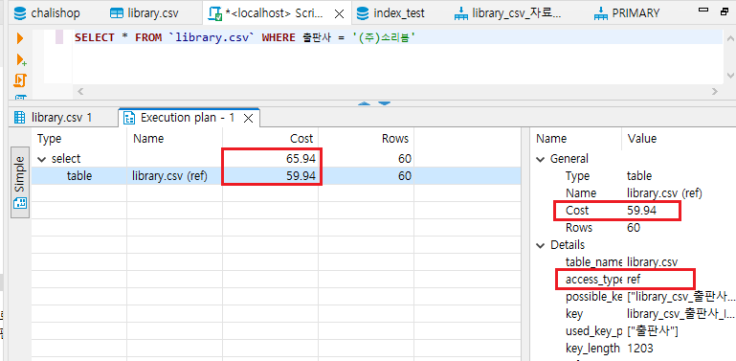Image resolution: width=736 pixels, height=361 pixels.
Task: Switch to the library.csv 1 result tab
Action: (x=53, y=118)
